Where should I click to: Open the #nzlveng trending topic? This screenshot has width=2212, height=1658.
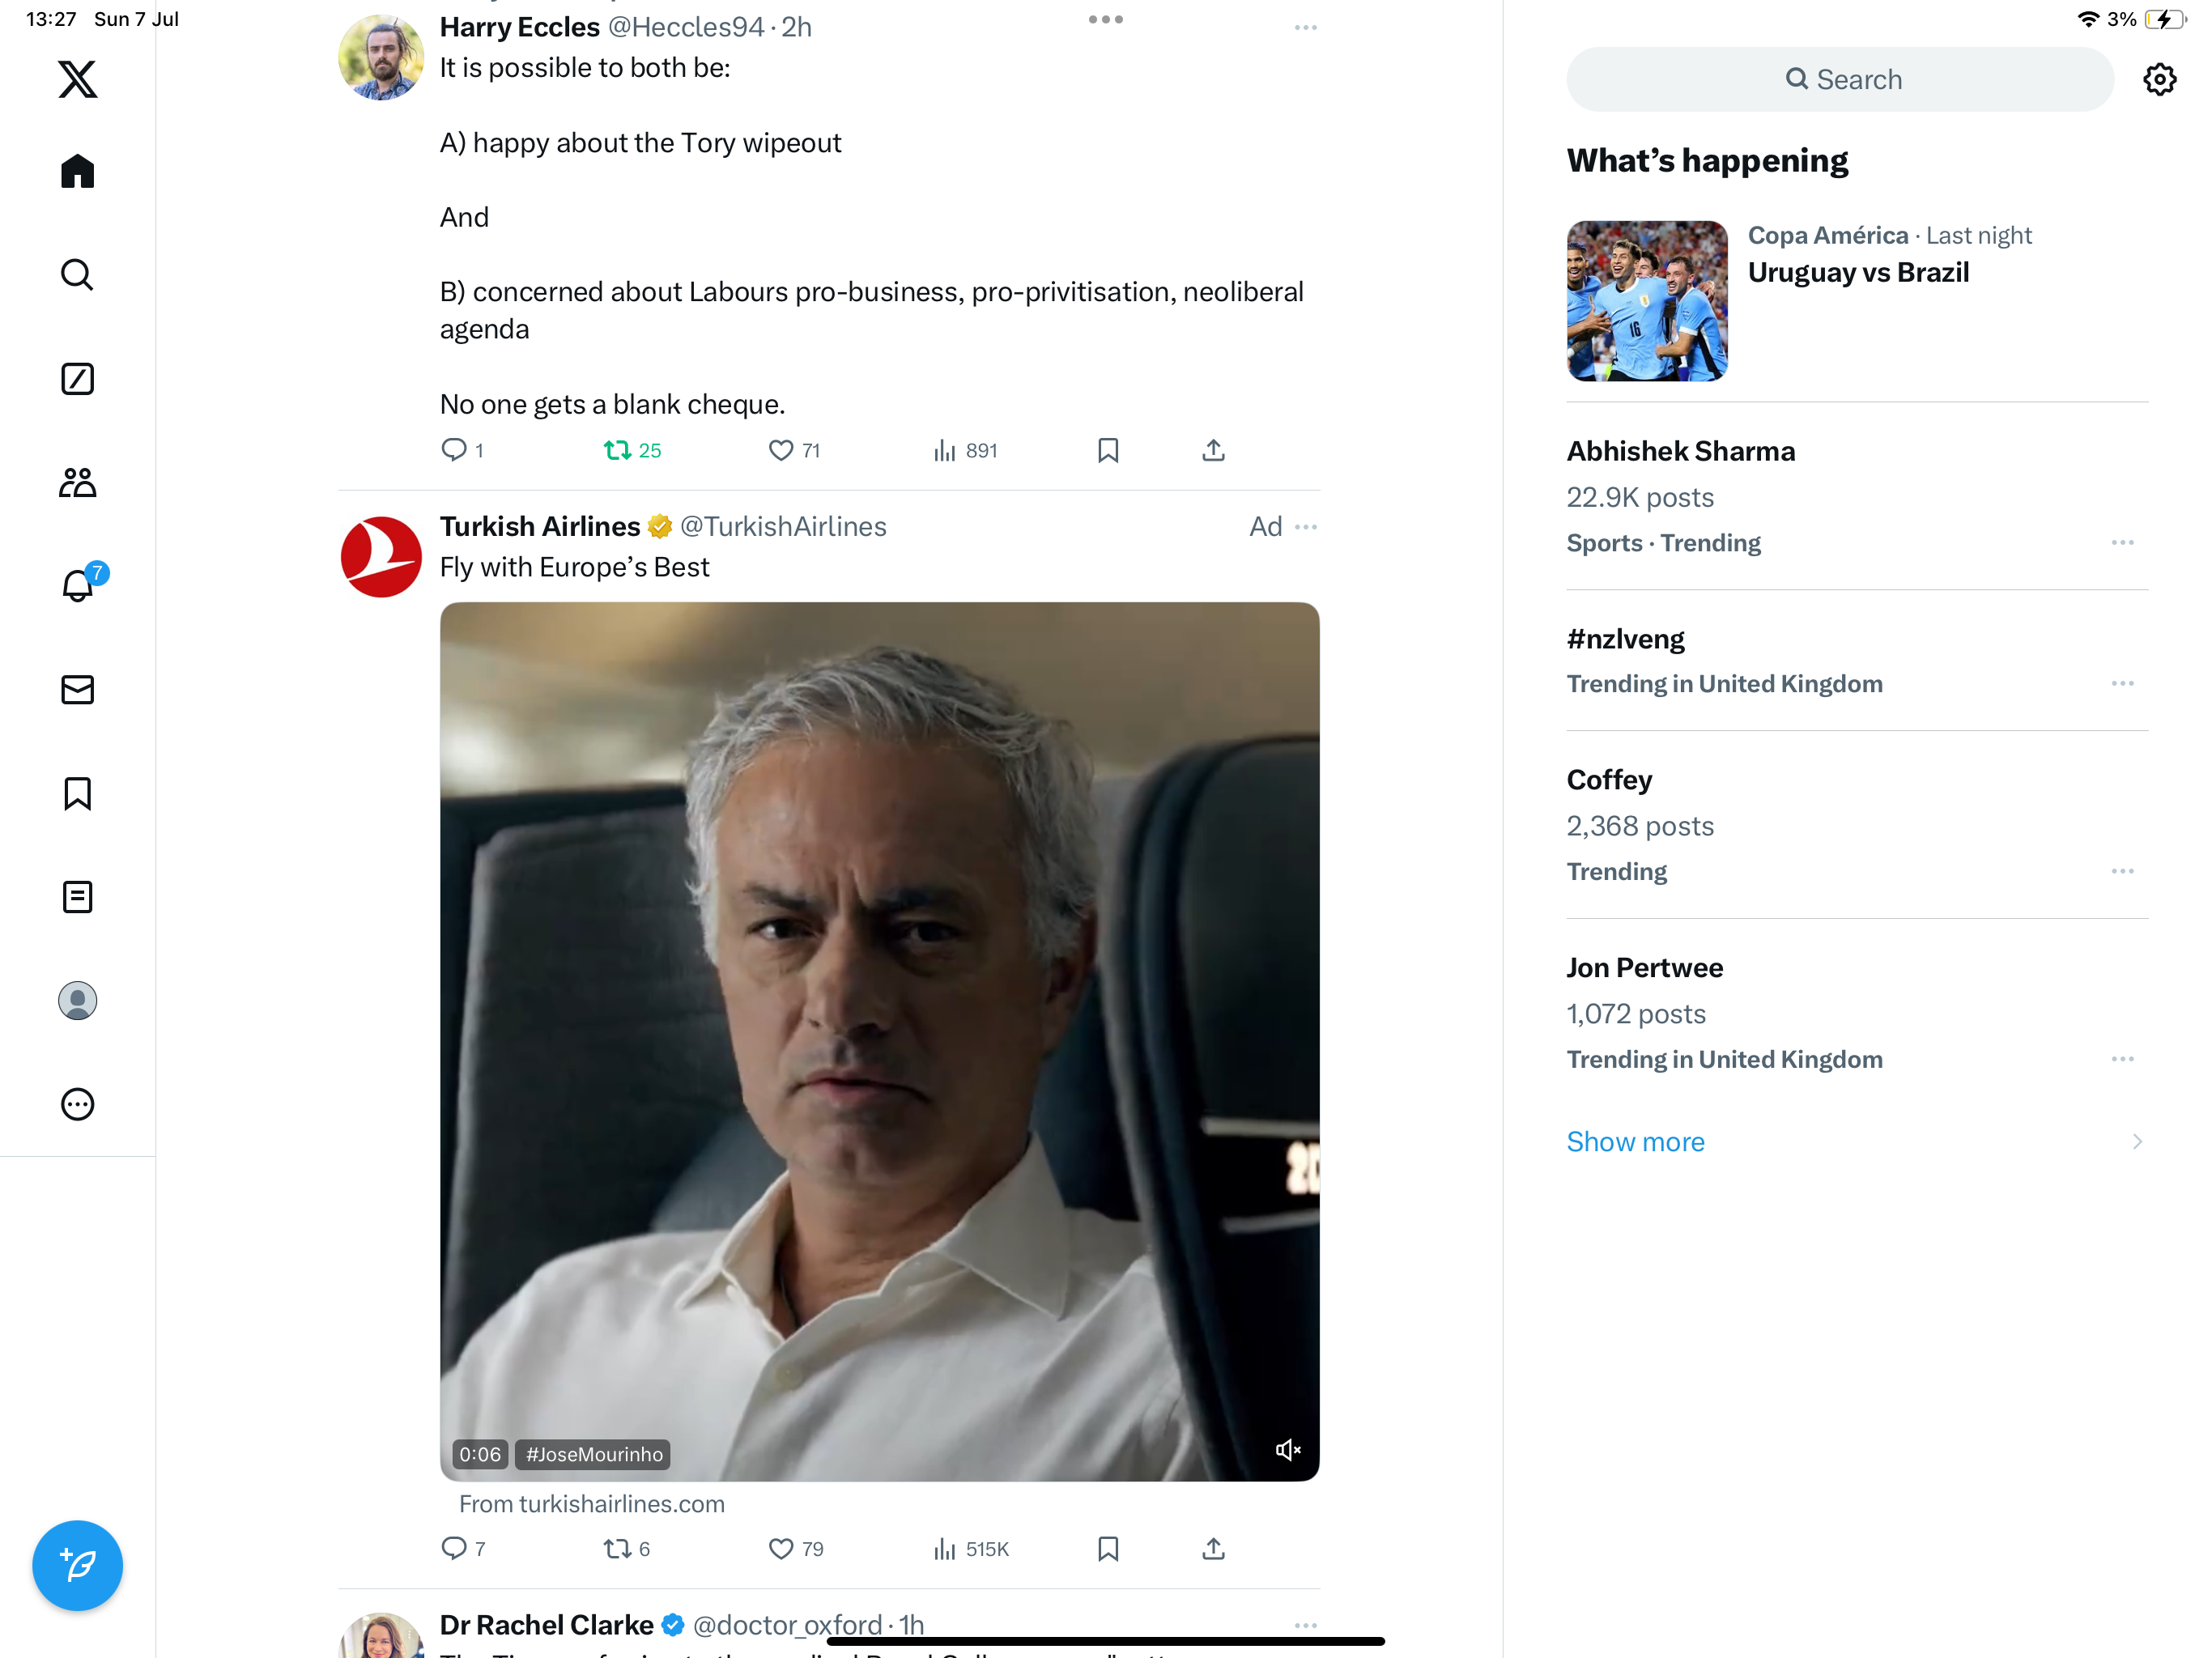pos(1625,639)
